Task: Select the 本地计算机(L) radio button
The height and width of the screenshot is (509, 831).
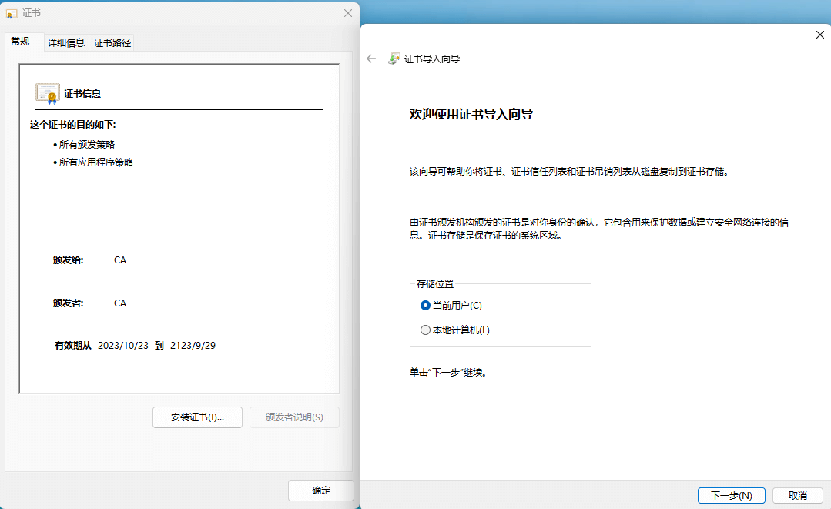Action: tap(425, 330)
